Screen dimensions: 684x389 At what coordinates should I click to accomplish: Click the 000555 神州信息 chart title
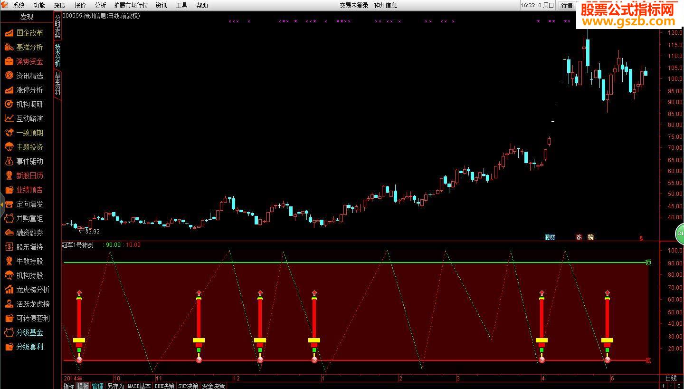coord(101,16)
